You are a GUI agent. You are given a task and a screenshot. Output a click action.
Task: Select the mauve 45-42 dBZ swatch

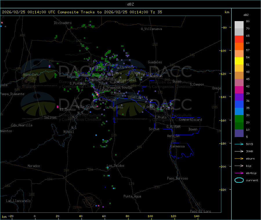[x=239, y=83]
